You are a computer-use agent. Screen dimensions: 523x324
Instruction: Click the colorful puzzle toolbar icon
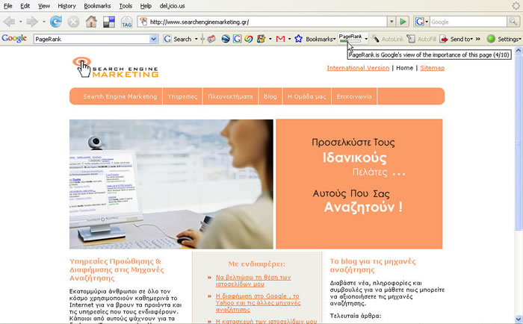tap(261, 39)
